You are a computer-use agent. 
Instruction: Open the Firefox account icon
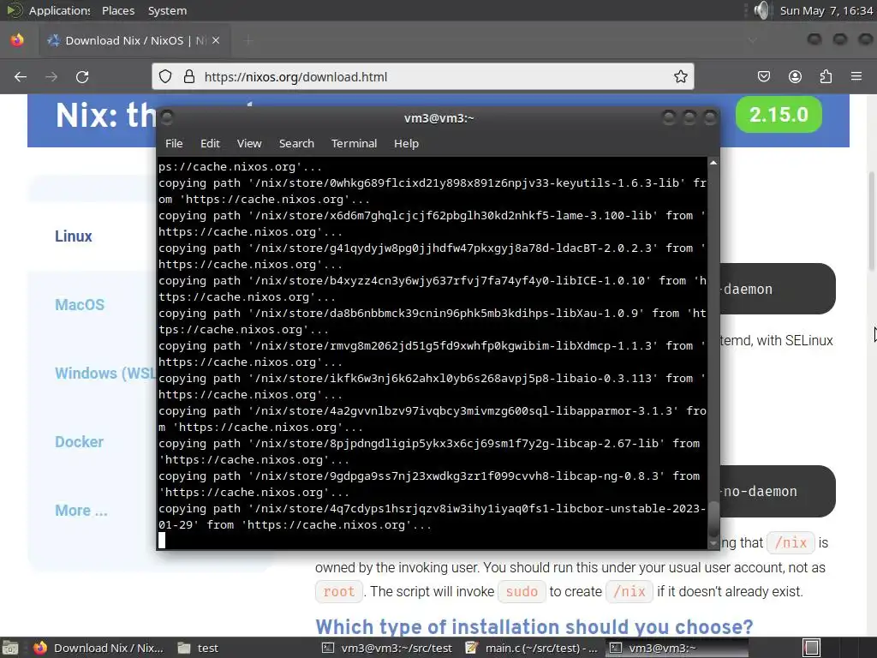[x=795, y=76]
